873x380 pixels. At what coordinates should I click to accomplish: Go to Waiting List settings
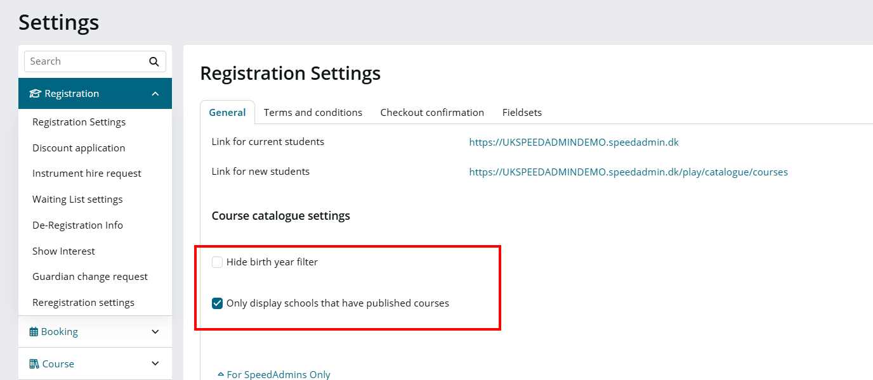tap(77, 199)
